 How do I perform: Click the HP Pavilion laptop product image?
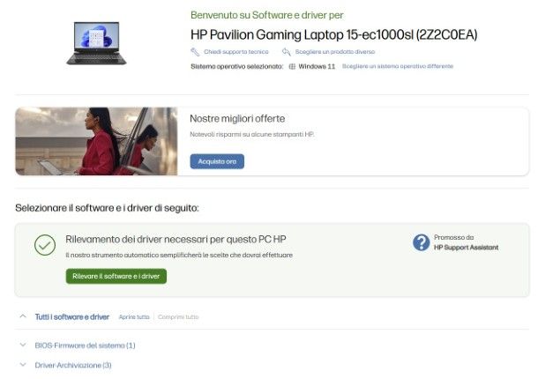click(x=96, y=43)
